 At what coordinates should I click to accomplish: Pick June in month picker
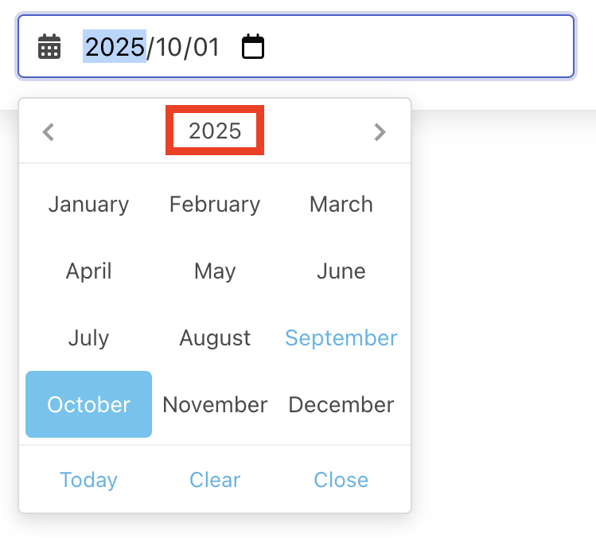point(341,271)
